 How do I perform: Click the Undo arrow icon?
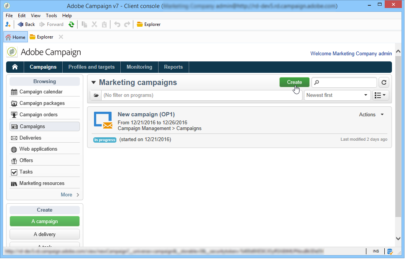pos(117,24)
